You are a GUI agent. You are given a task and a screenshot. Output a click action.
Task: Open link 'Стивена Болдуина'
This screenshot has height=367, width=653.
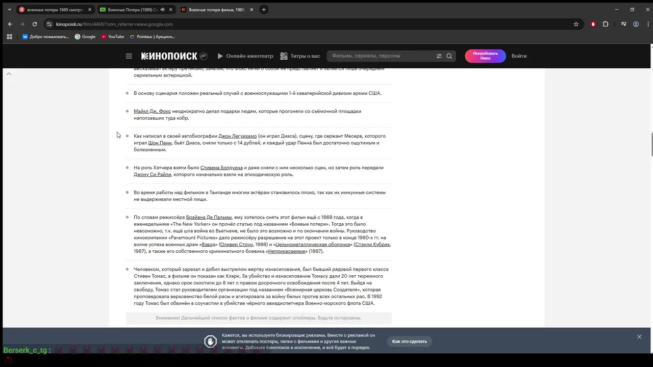click(221, 168)
